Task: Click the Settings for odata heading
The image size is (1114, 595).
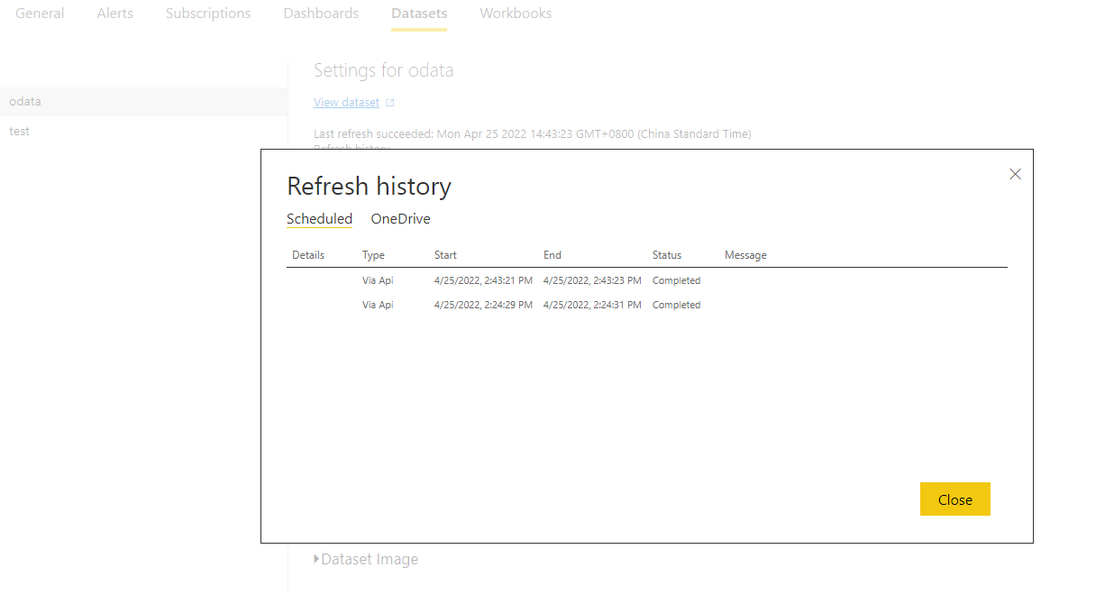Action: click(384, 70)
